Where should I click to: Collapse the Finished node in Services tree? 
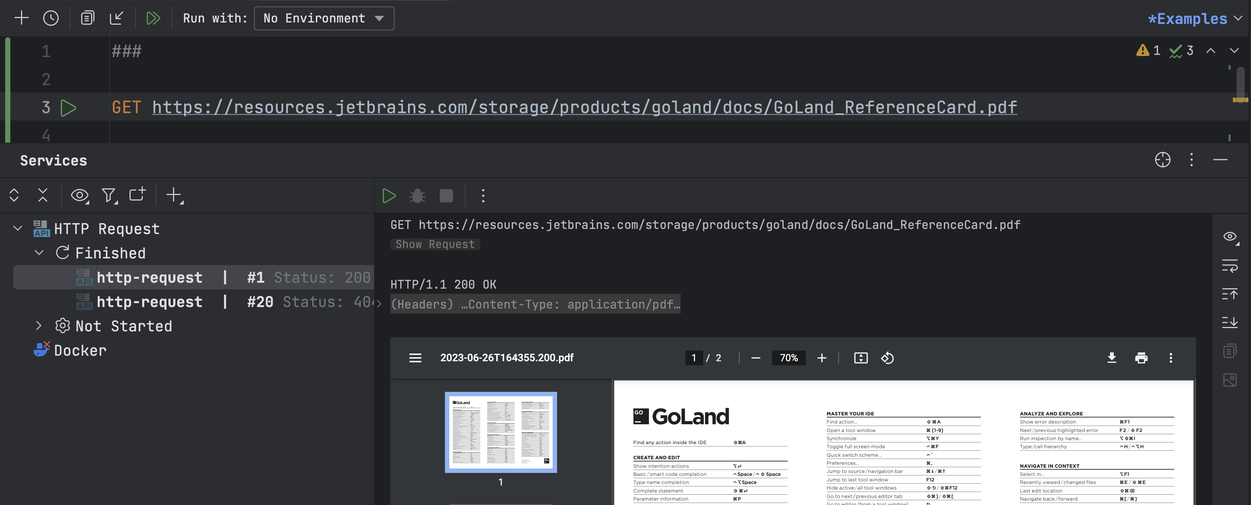tap(39, 253)
